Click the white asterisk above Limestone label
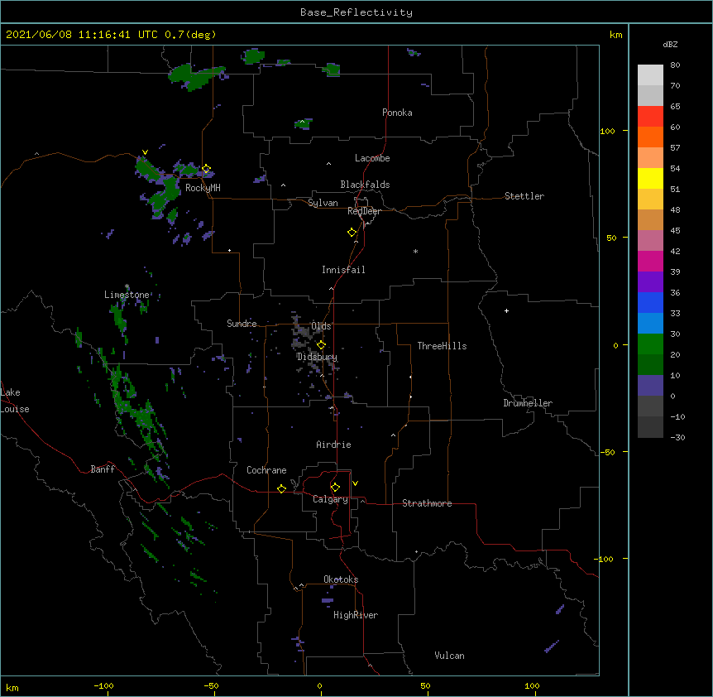The height and width of the screenshot is (697, 713). pyautogui.click(x=127, y=286)
